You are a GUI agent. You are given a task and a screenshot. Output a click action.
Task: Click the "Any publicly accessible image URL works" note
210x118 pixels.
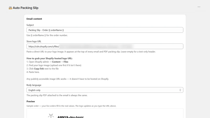pyautogui.click(x=68, y=79)
